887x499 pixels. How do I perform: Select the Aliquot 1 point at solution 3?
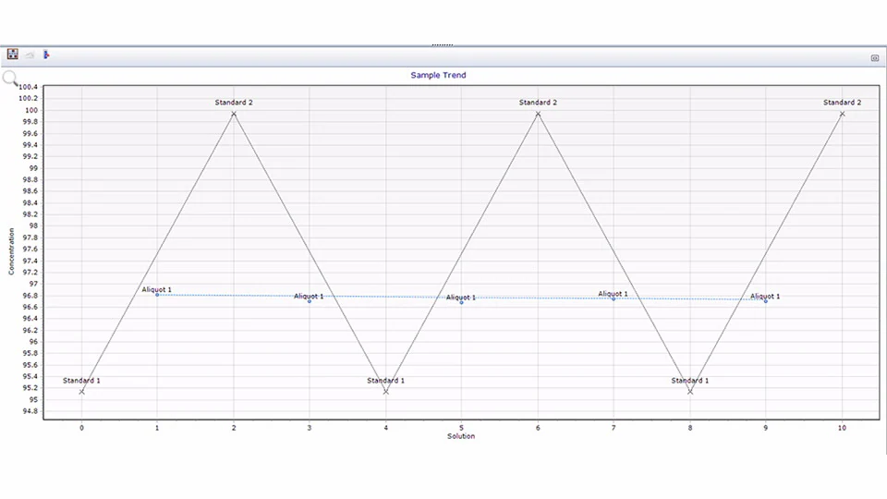(310, 301)
